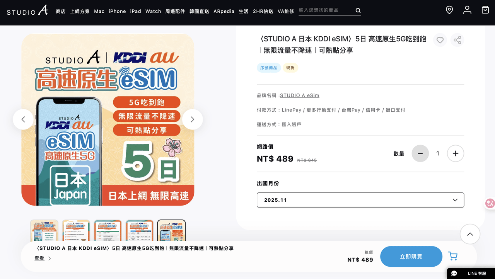Open 商店 menu
Screen dimensions: 495x279
pyautogui.click(x=61, y=11)
